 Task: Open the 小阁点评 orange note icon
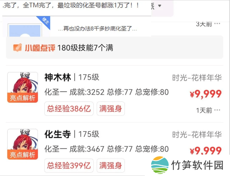17,48
